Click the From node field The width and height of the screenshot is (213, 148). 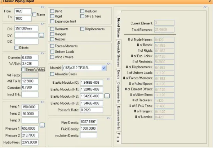pos(23,11)
